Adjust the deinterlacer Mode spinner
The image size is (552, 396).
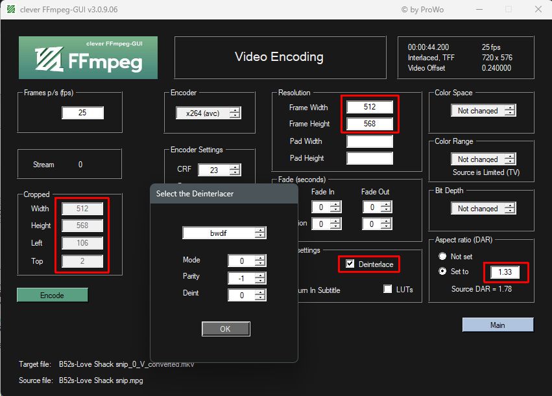(260, 261)
